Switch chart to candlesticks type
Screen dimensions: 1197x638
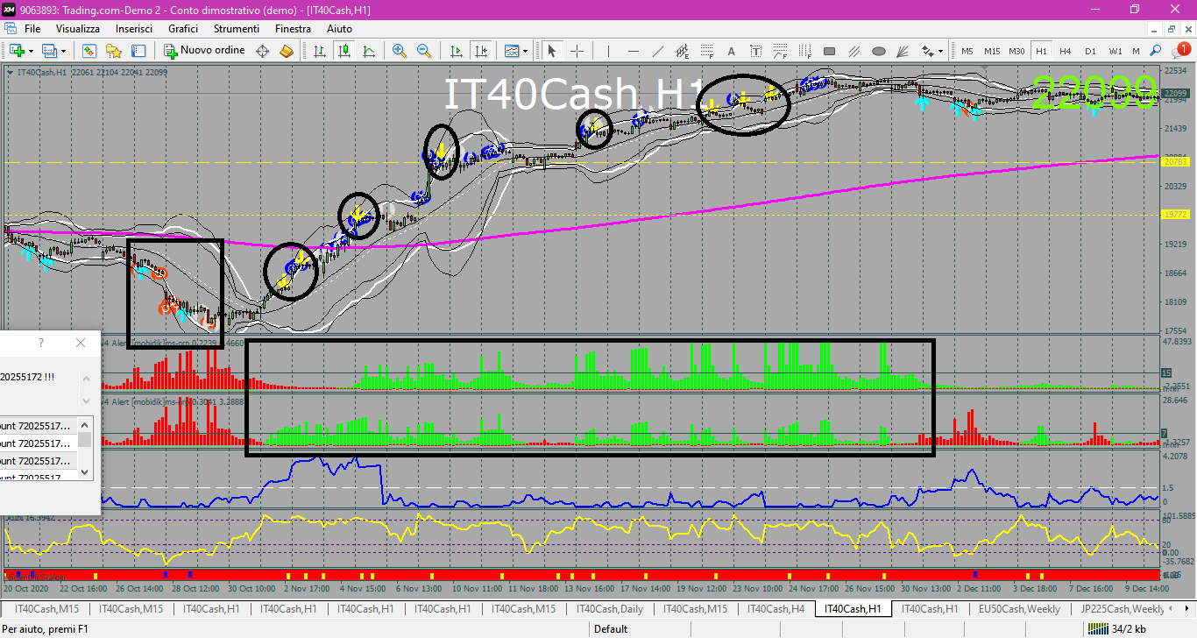coord(344,51)
